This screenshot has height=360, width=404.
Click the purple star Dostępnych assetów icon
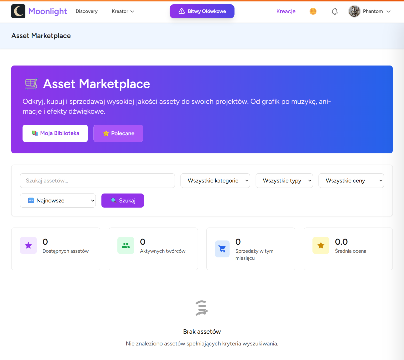28,246
